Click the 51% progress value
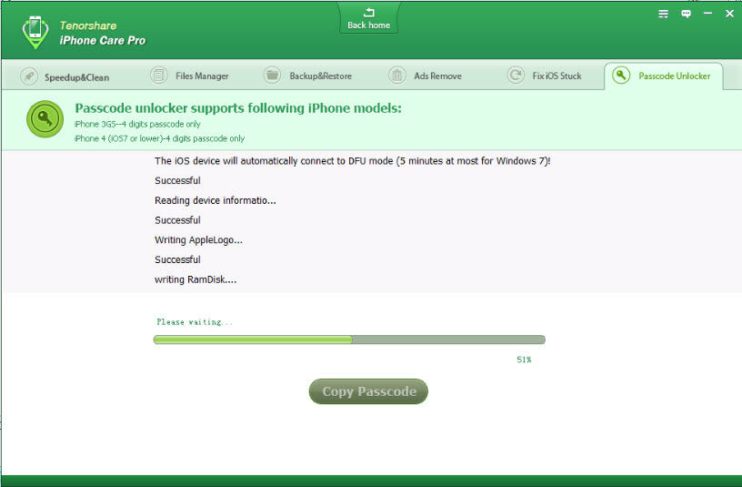The width and height of the screenshot is (742, 487). [x=524, y=360]
